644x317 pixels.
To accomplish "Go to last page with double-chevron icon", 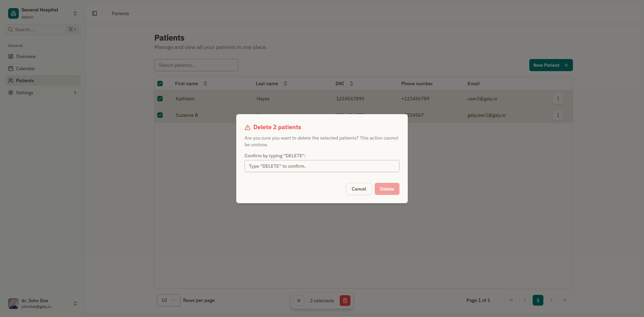I will [x=565, y=301].
